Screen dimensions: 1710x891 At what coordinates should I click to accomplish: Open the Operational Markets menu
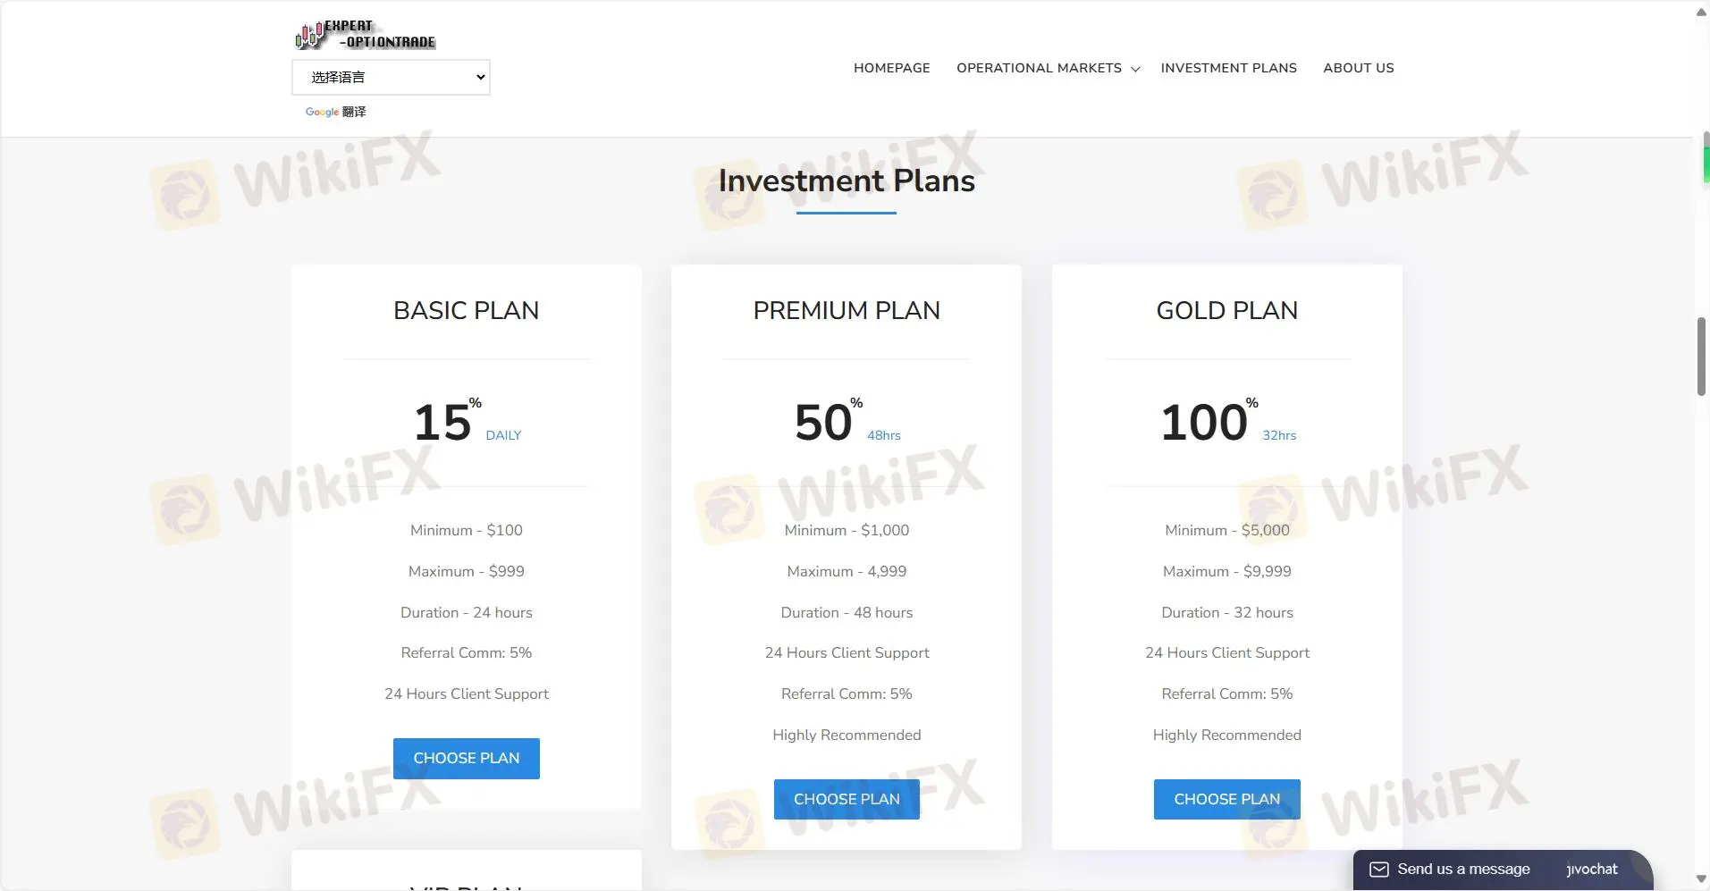pyautogui.click(x=1039, y=68)
